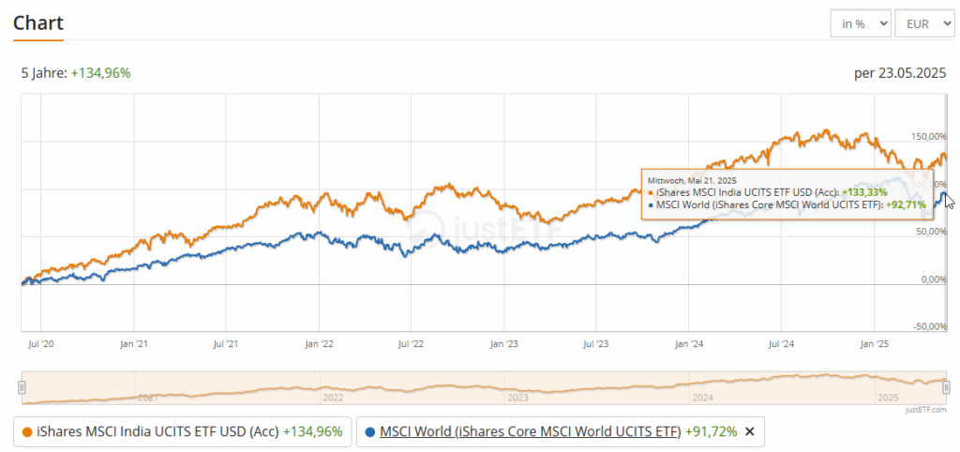
Task: Click the Jan '25 x-axis label
Action: [875, 344]
